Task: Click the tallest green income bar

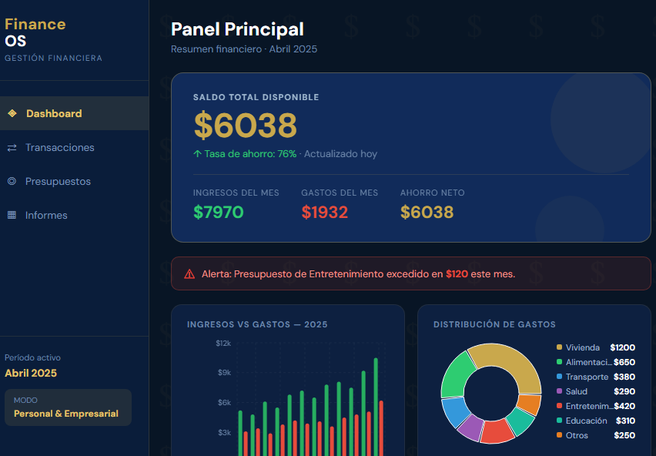Action: click(376, 407)
